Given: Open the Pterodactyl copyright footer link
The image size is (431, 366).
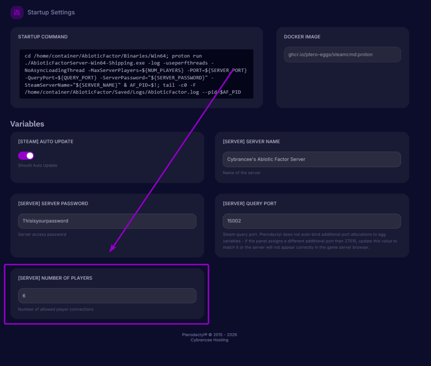Looking at the screenshot, I should 210,335.
